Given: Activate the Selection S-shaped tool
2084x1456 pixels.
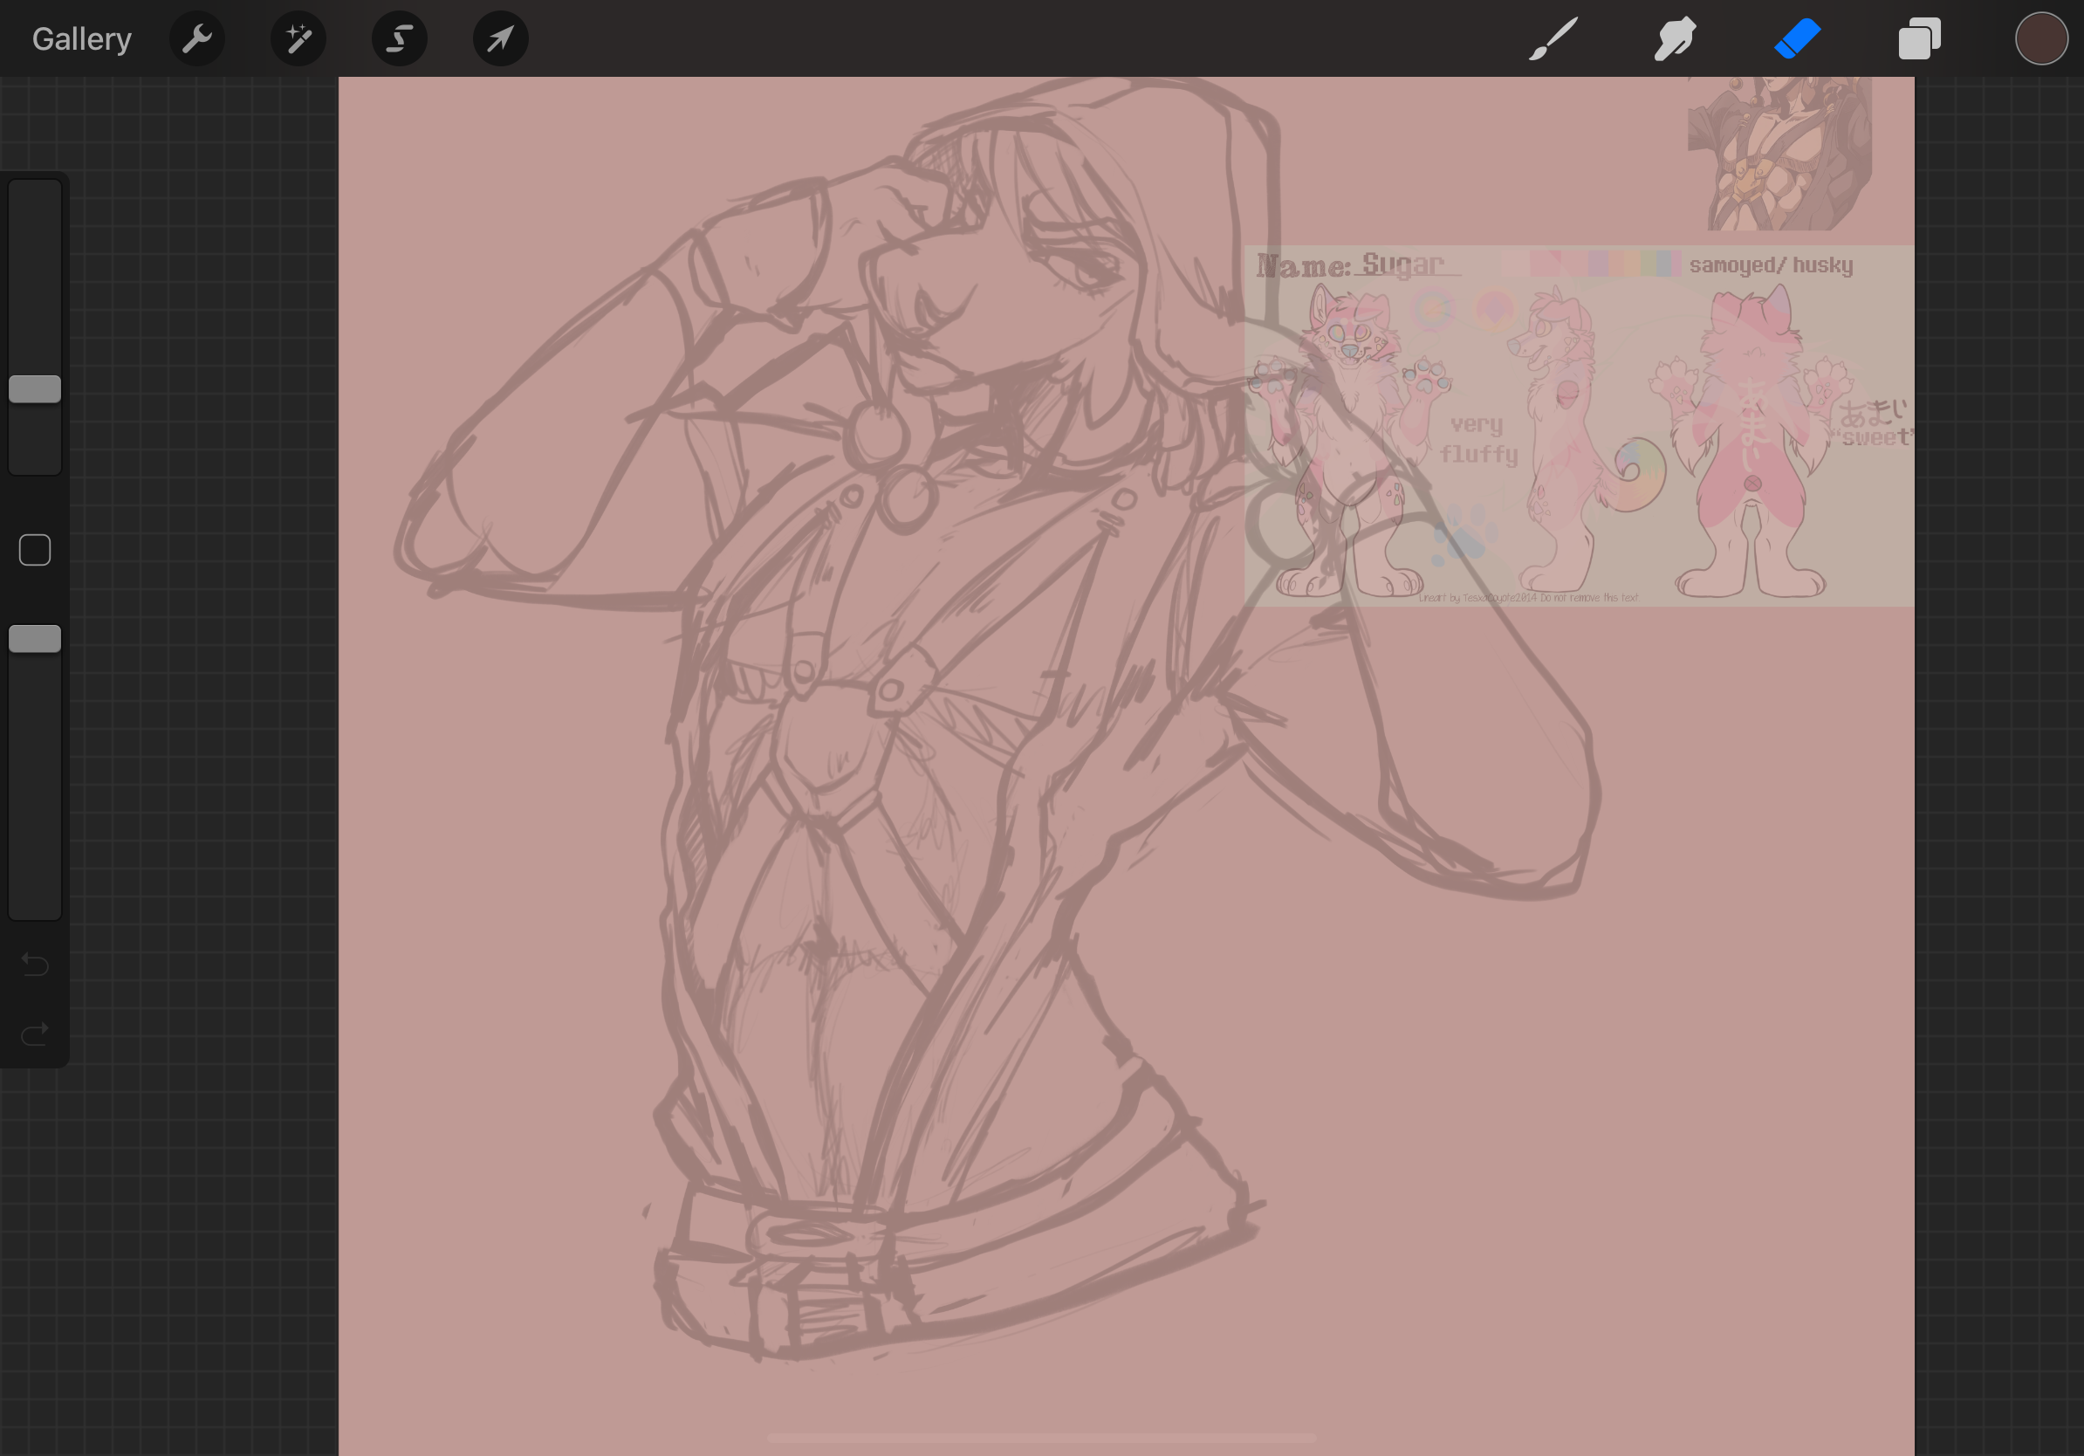Looking at the screenshot, I should coord(400,39).
